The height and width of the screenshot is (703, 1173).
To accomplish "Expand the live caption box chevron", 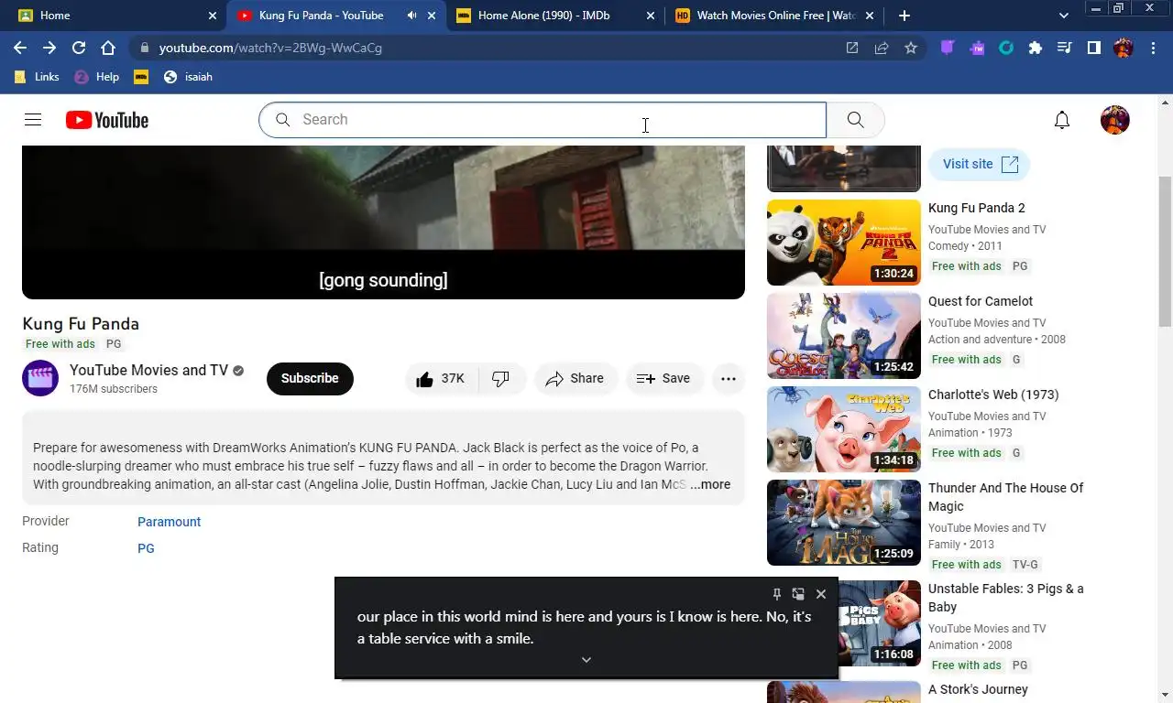I will (x=586, y=660).
